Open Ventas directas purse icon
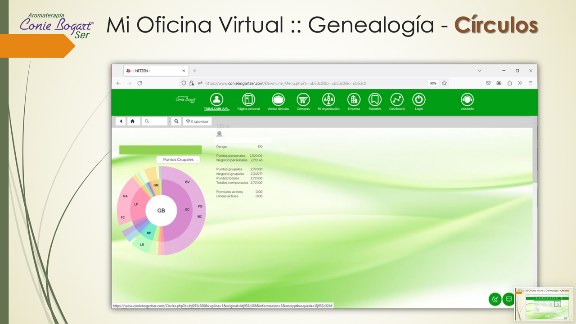Image resolution: width=576 pixels, height=324 pixels. [x=278, y=99]
